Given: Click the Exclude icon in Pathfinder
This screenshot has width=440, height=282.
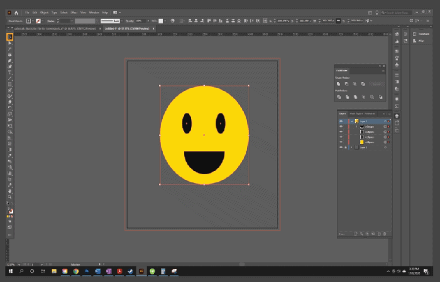Looking at the screenshot, I should pyautogui.click(x=363, y=84).
